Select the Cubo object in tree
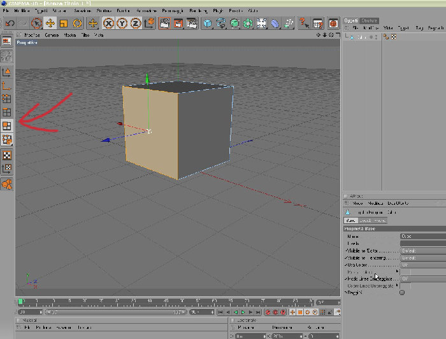 (x=361, y=37)
